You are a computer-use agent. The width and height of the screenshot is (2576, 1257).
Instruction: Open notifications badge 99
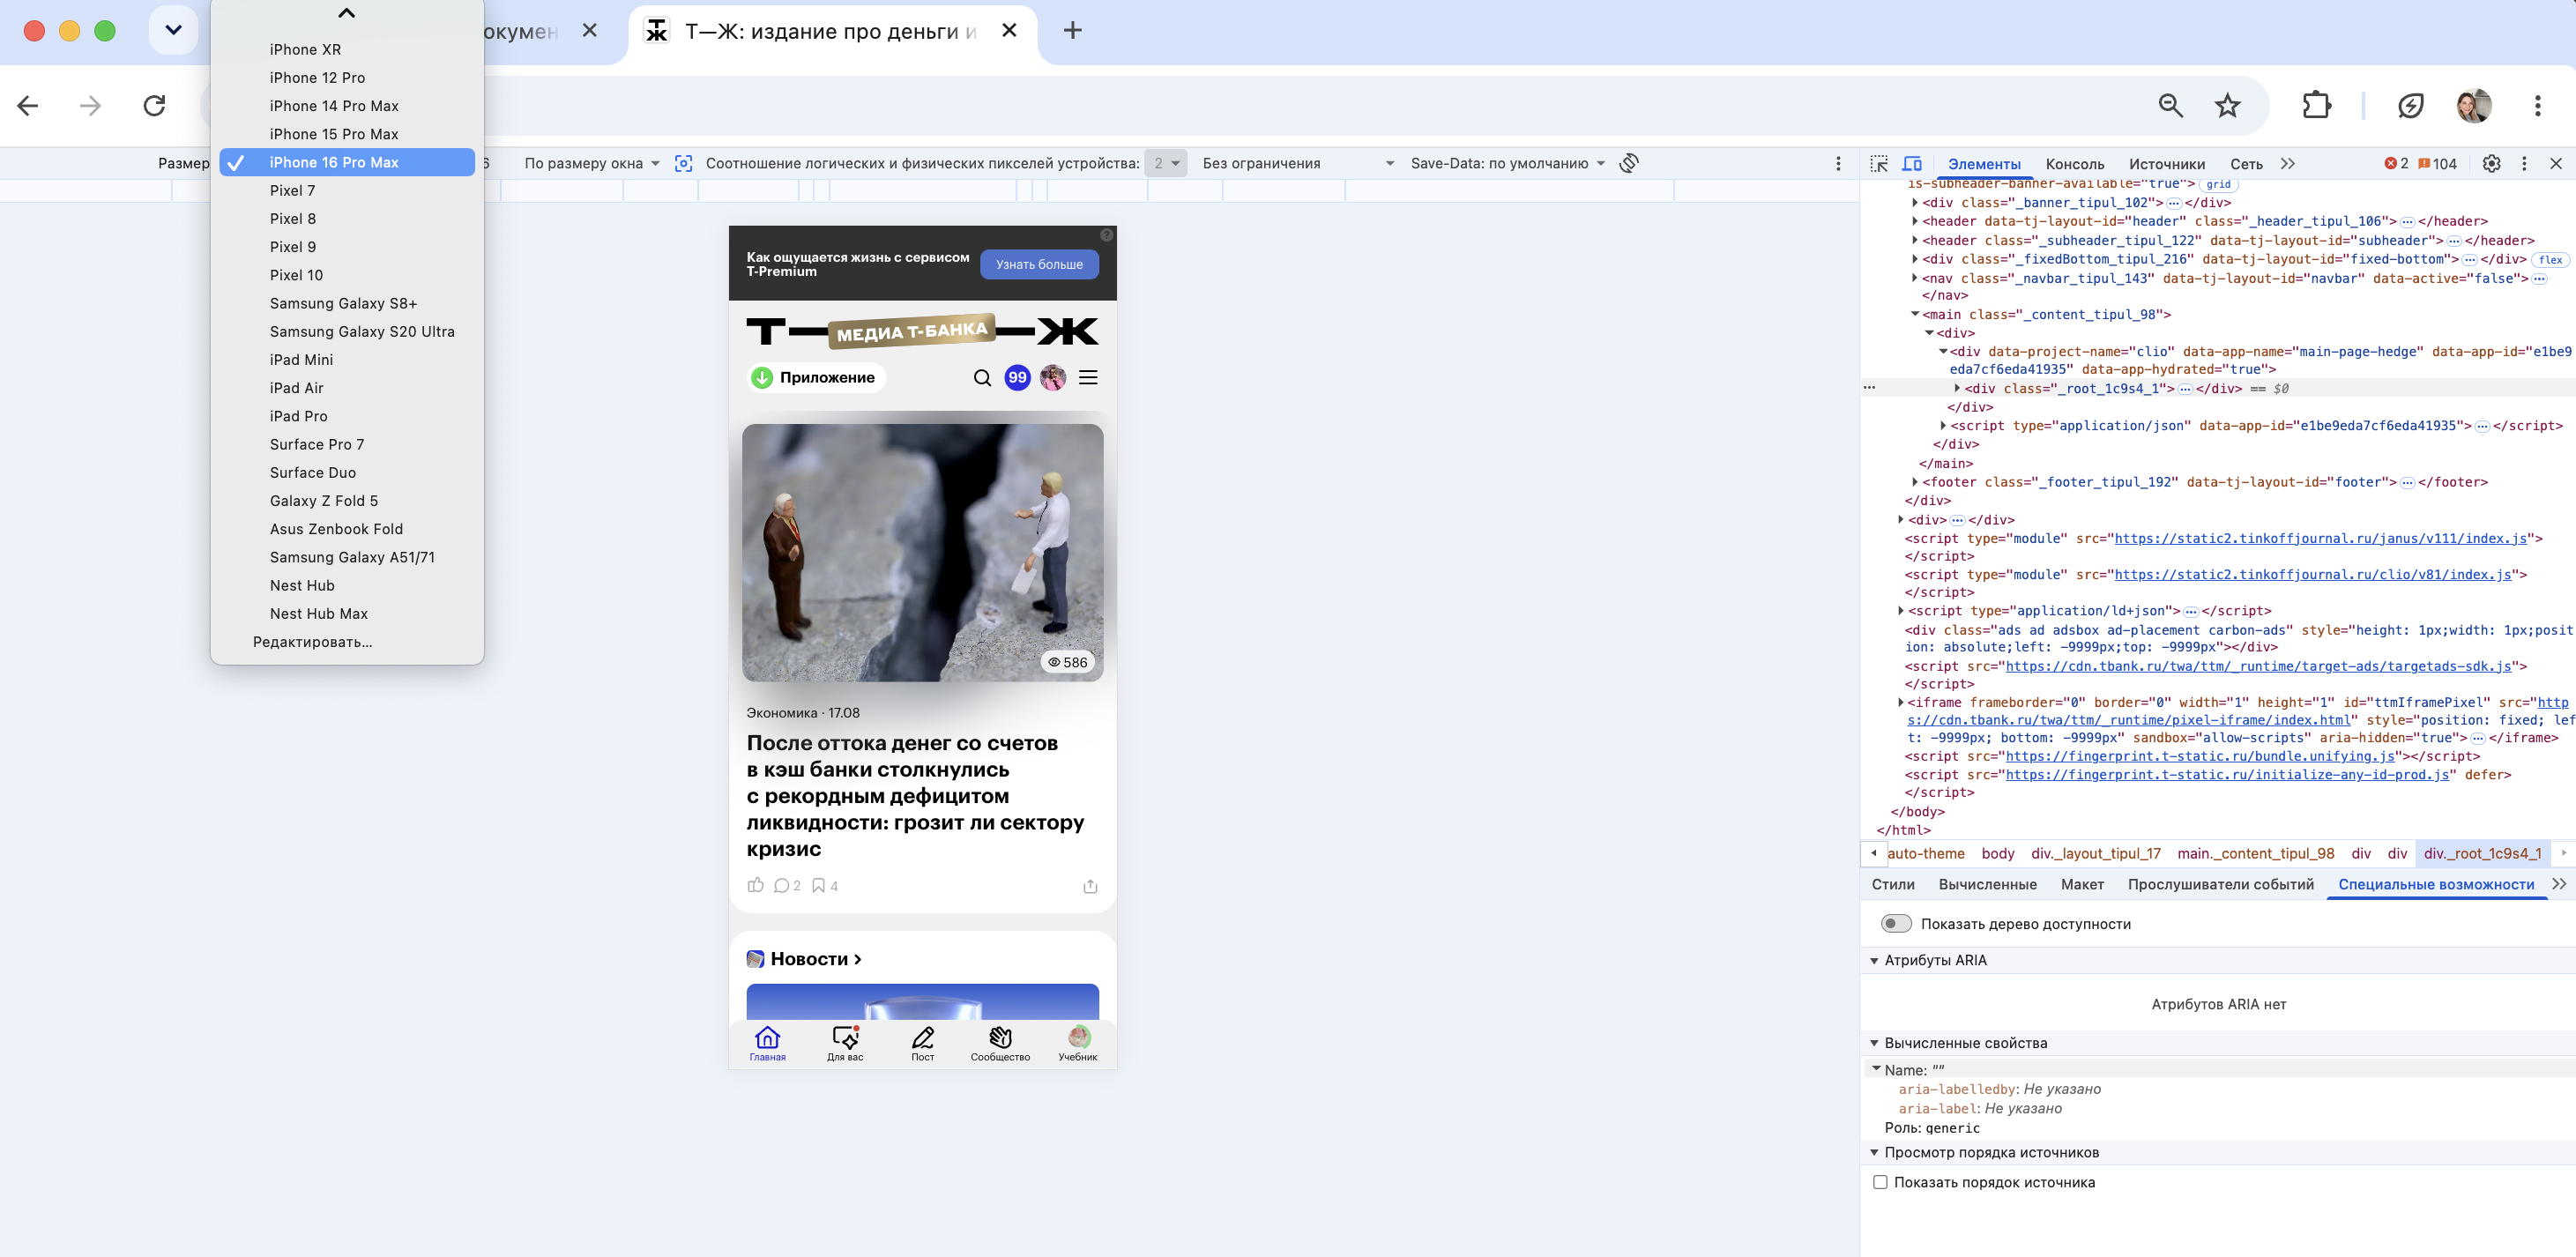(x=1017, y=377)
